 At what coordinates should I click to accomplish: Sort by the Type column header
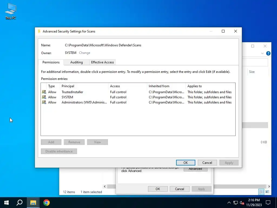(53, 86)
